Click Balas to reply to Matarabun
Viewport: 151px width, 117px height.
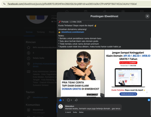(x=81, y=112)
